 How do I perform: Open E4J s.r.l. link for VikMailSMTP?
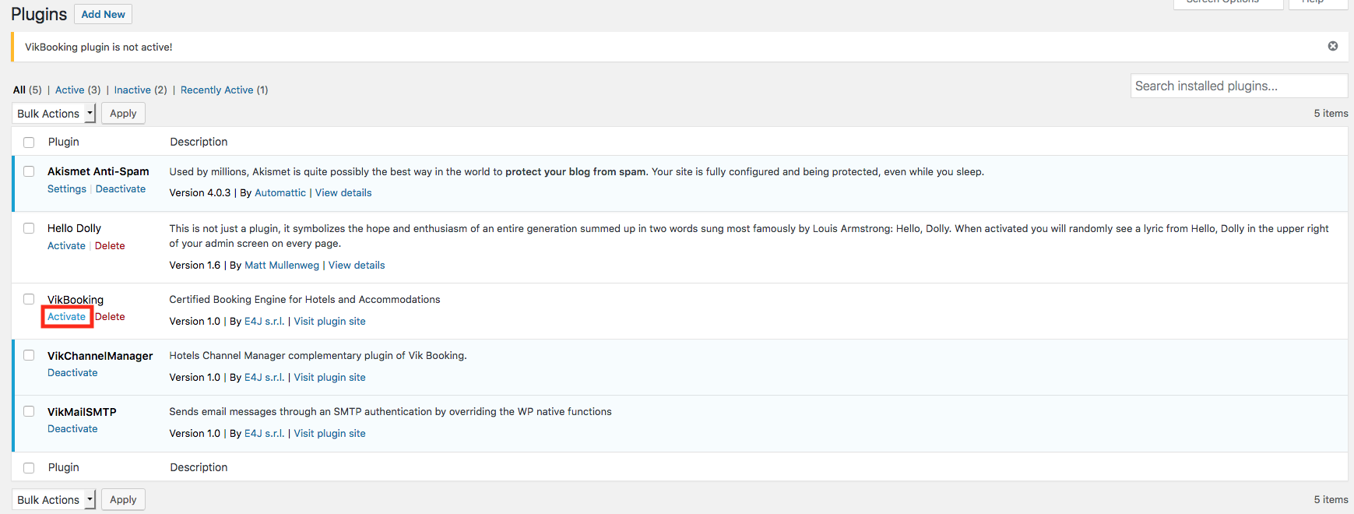click(x=265, y=434)
